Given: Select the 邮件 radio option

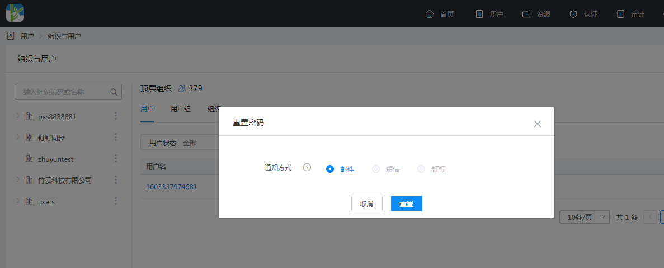Looking at the screenshot, I should 330,169.
